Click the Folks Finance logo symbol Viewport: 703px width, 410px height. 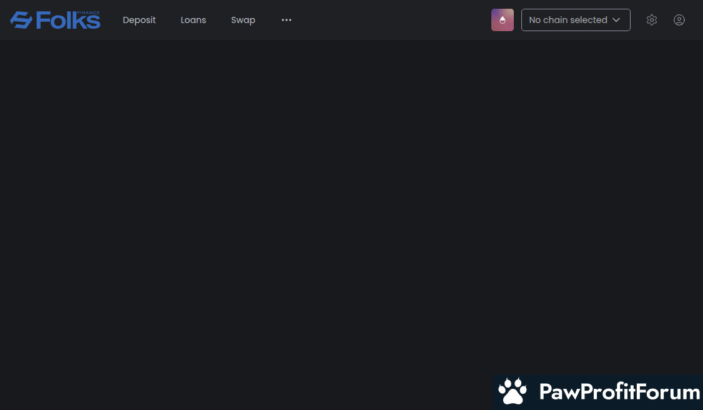(x=21, y=20)
